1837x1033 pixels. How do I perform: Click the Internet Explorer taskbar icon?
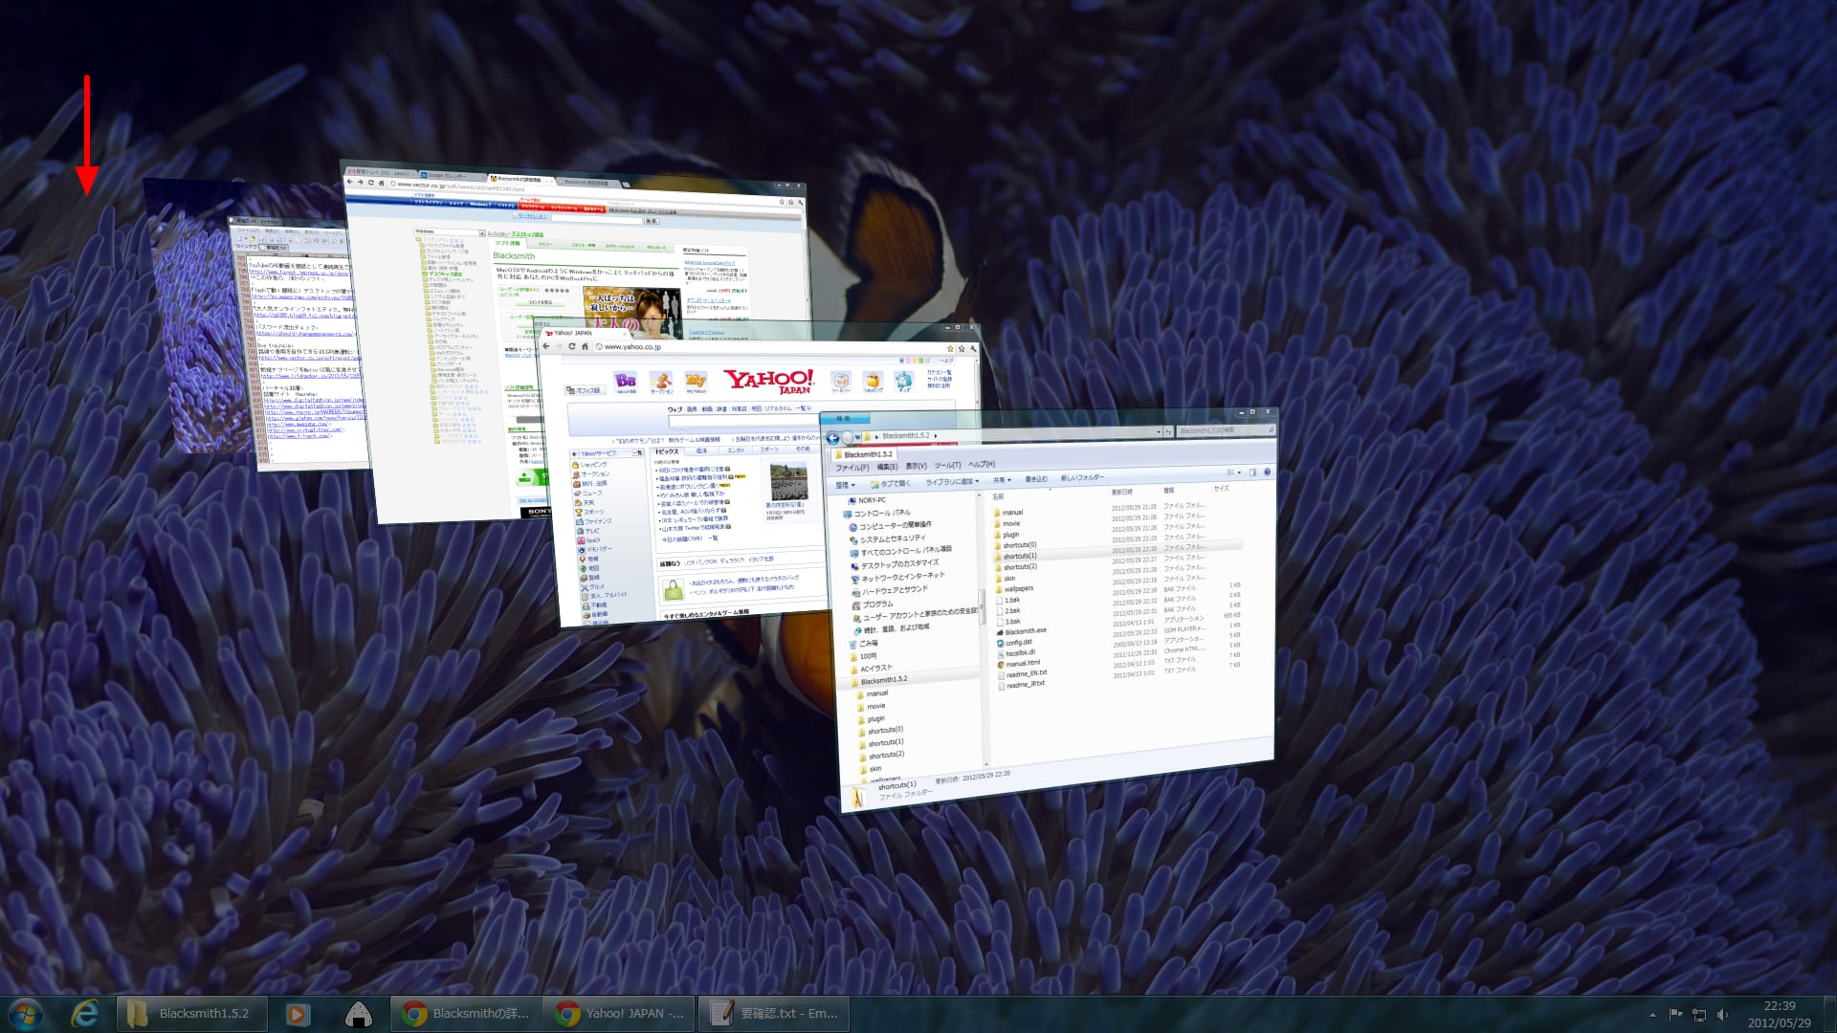(x=84, y=1014)
